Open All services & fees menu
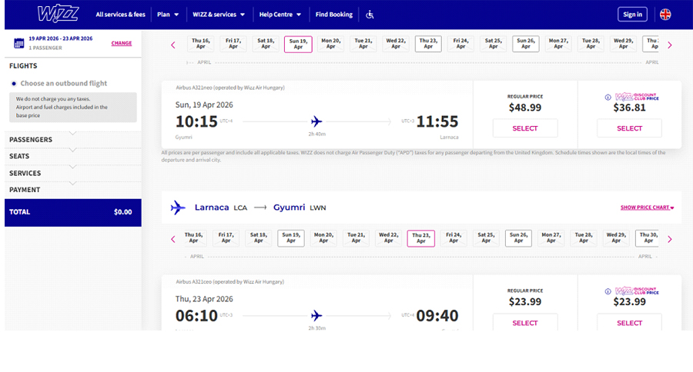Screen dimensions: 693x372 coord(120,15)
